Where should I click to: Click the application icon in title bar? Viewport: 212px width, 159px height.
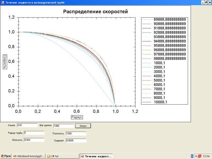click(x=2, y=2)
